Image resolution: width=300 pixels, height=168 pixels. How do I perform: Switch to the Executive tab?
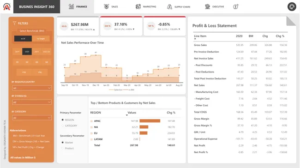coord(214,6)
